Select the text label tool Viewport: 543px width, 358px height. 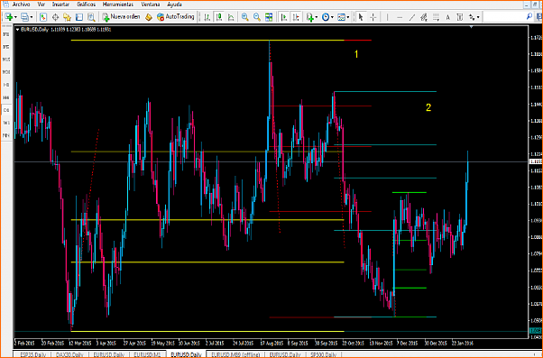459,17
